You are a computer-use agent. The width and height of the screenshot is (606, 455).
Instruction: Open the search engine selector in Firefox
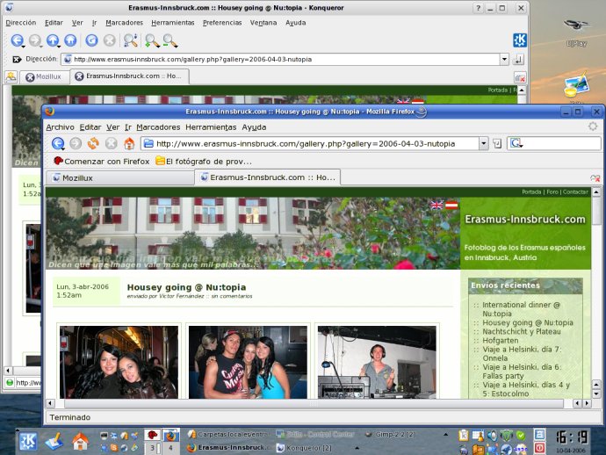click(516, 144)
